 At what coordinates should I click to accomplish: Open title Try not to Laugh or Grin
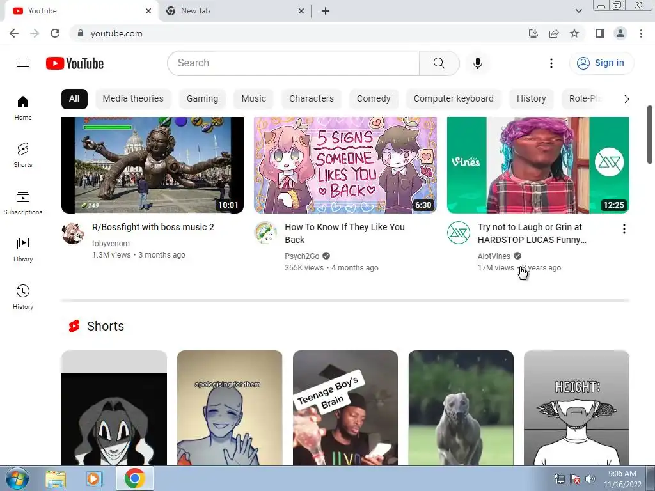click(532, 233)
